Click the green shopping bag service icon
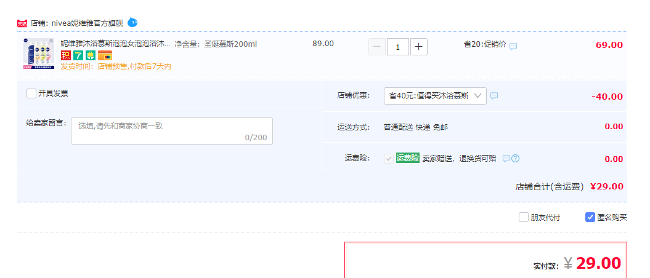Image resolution: width=650 pixels, height=278 pixels. 91,55
